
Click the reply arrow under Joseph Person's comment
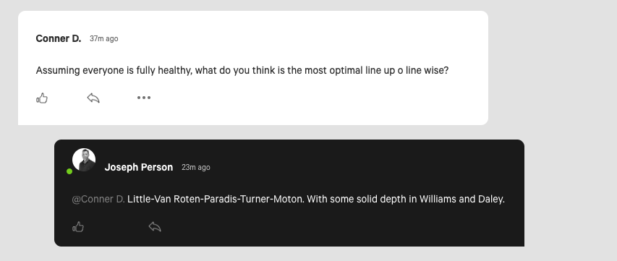click(x=155, y=227)
